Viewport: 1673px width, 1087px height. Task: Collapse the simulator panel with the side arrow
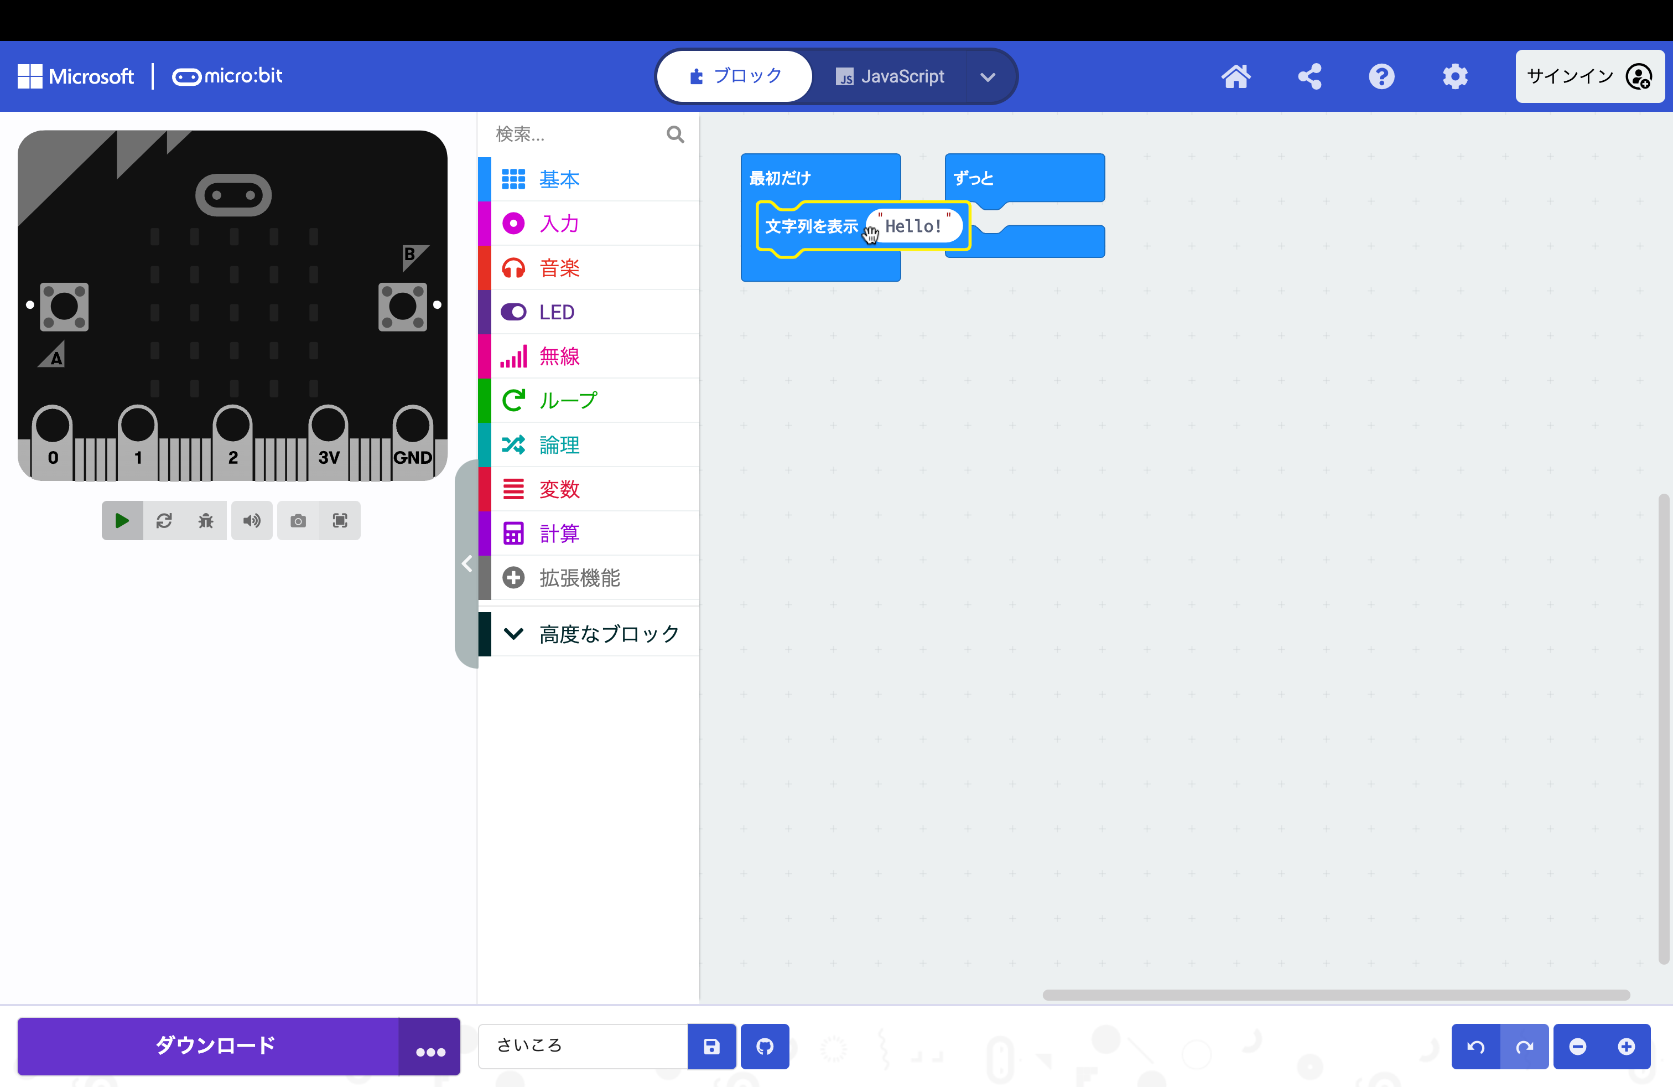click(x=467, y=563)
